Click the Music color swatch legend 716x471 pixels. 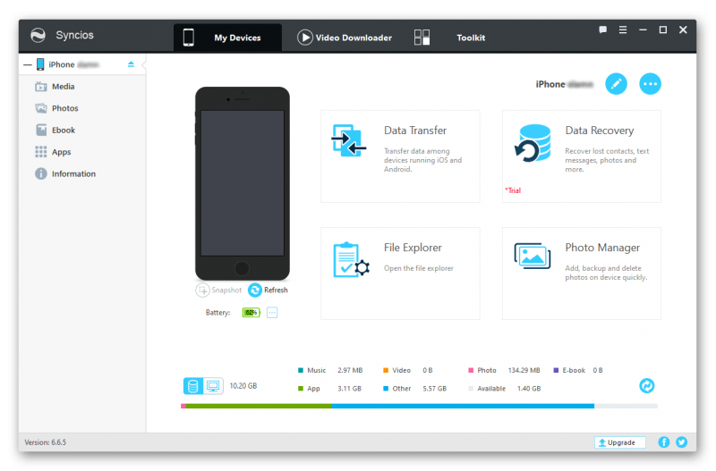tap(301, 370)
